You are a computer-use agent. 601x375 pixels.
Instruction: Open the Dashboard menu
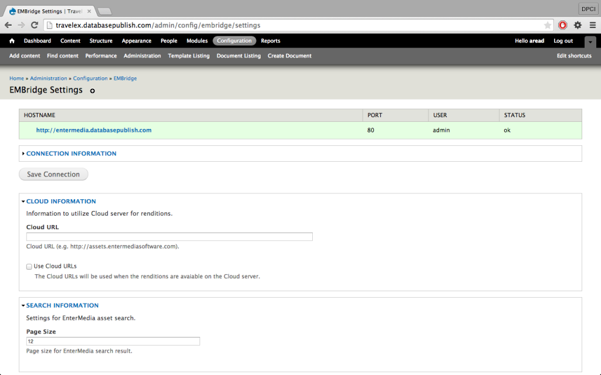click(37, 41)
